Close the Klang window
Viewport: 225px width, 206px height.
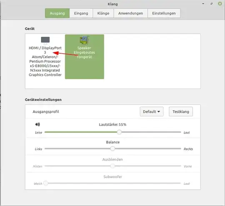[x=220, y=4]
